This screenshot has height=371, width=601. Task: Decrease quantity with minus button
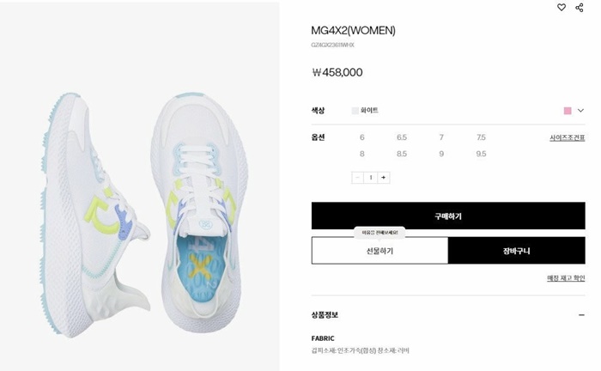pos(358,178)
